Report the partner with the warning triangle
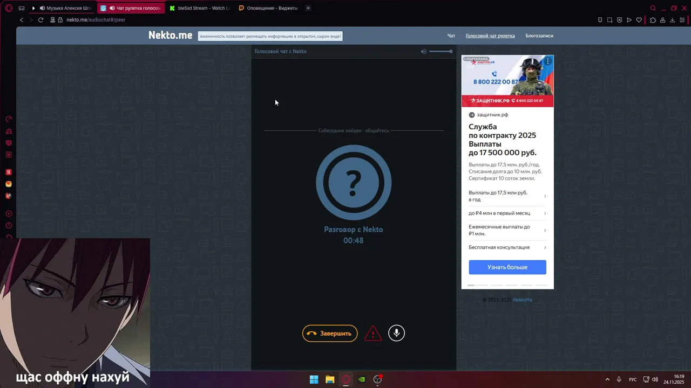The image size is (691, 388). (373, 334)
